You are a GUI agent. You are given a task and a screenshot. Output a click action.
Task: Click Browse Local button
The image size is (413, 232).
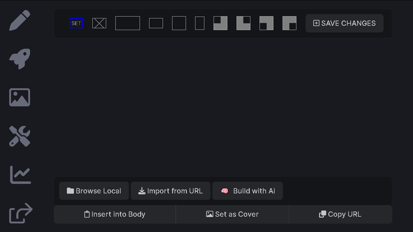(x=94, y=191)
